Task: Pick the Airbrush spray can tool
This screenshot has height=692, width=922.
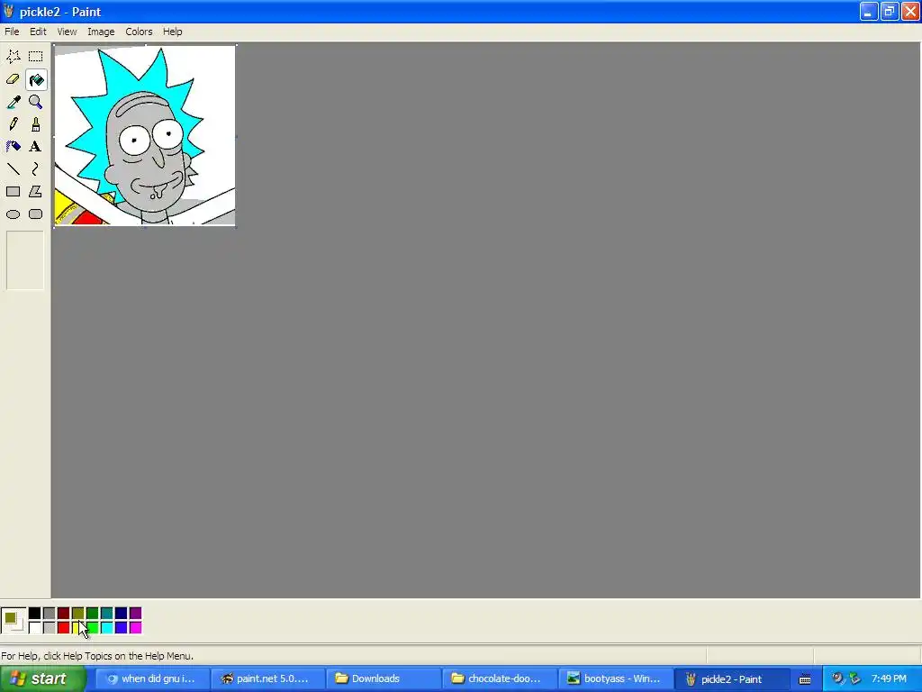Action: click(x=13, y=147)
